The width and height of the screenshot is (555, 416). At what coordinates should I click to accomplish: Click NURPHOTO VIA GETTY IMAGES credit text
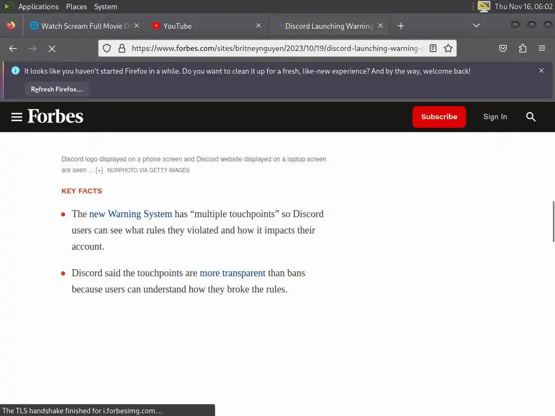click(x=149, y=170)
